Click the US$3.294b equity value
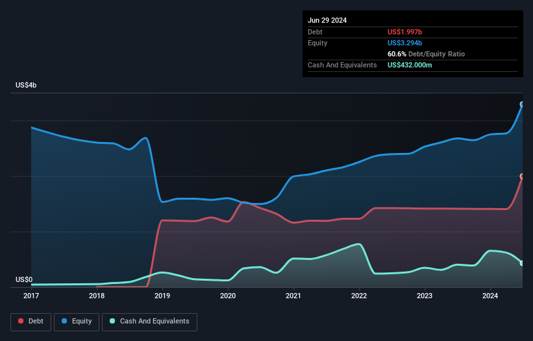Viewport: 533px width, 341px height. (404, 43)
